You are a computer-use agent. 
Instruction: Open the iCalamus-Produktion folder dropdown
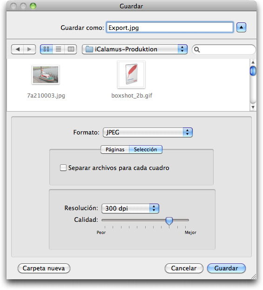coord(135,49)
